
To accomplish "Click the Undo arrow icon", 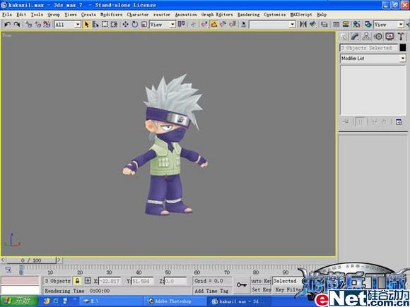I will coord(7,25).
